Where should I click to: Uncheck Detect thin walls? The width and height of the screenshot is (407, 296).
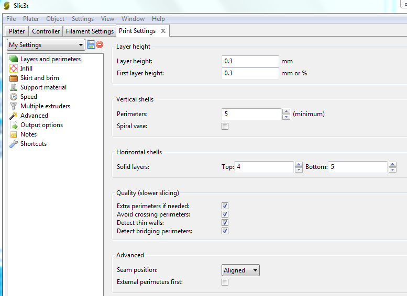(225, 222)
